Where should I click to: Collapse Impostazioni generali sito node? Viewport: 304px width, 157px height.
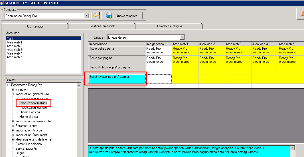click(13, 94)
